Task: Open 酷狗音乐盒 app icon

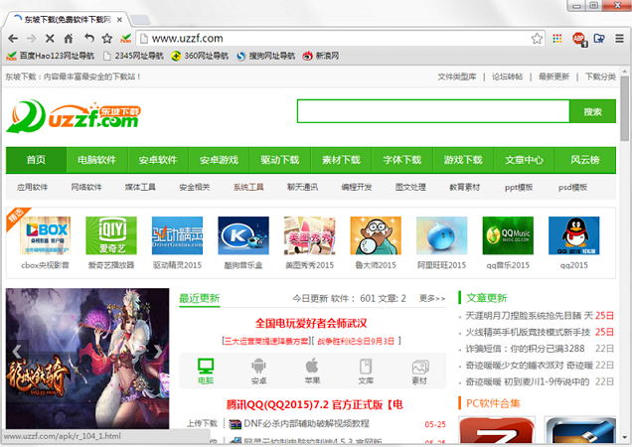Action: tap(243, 235)
